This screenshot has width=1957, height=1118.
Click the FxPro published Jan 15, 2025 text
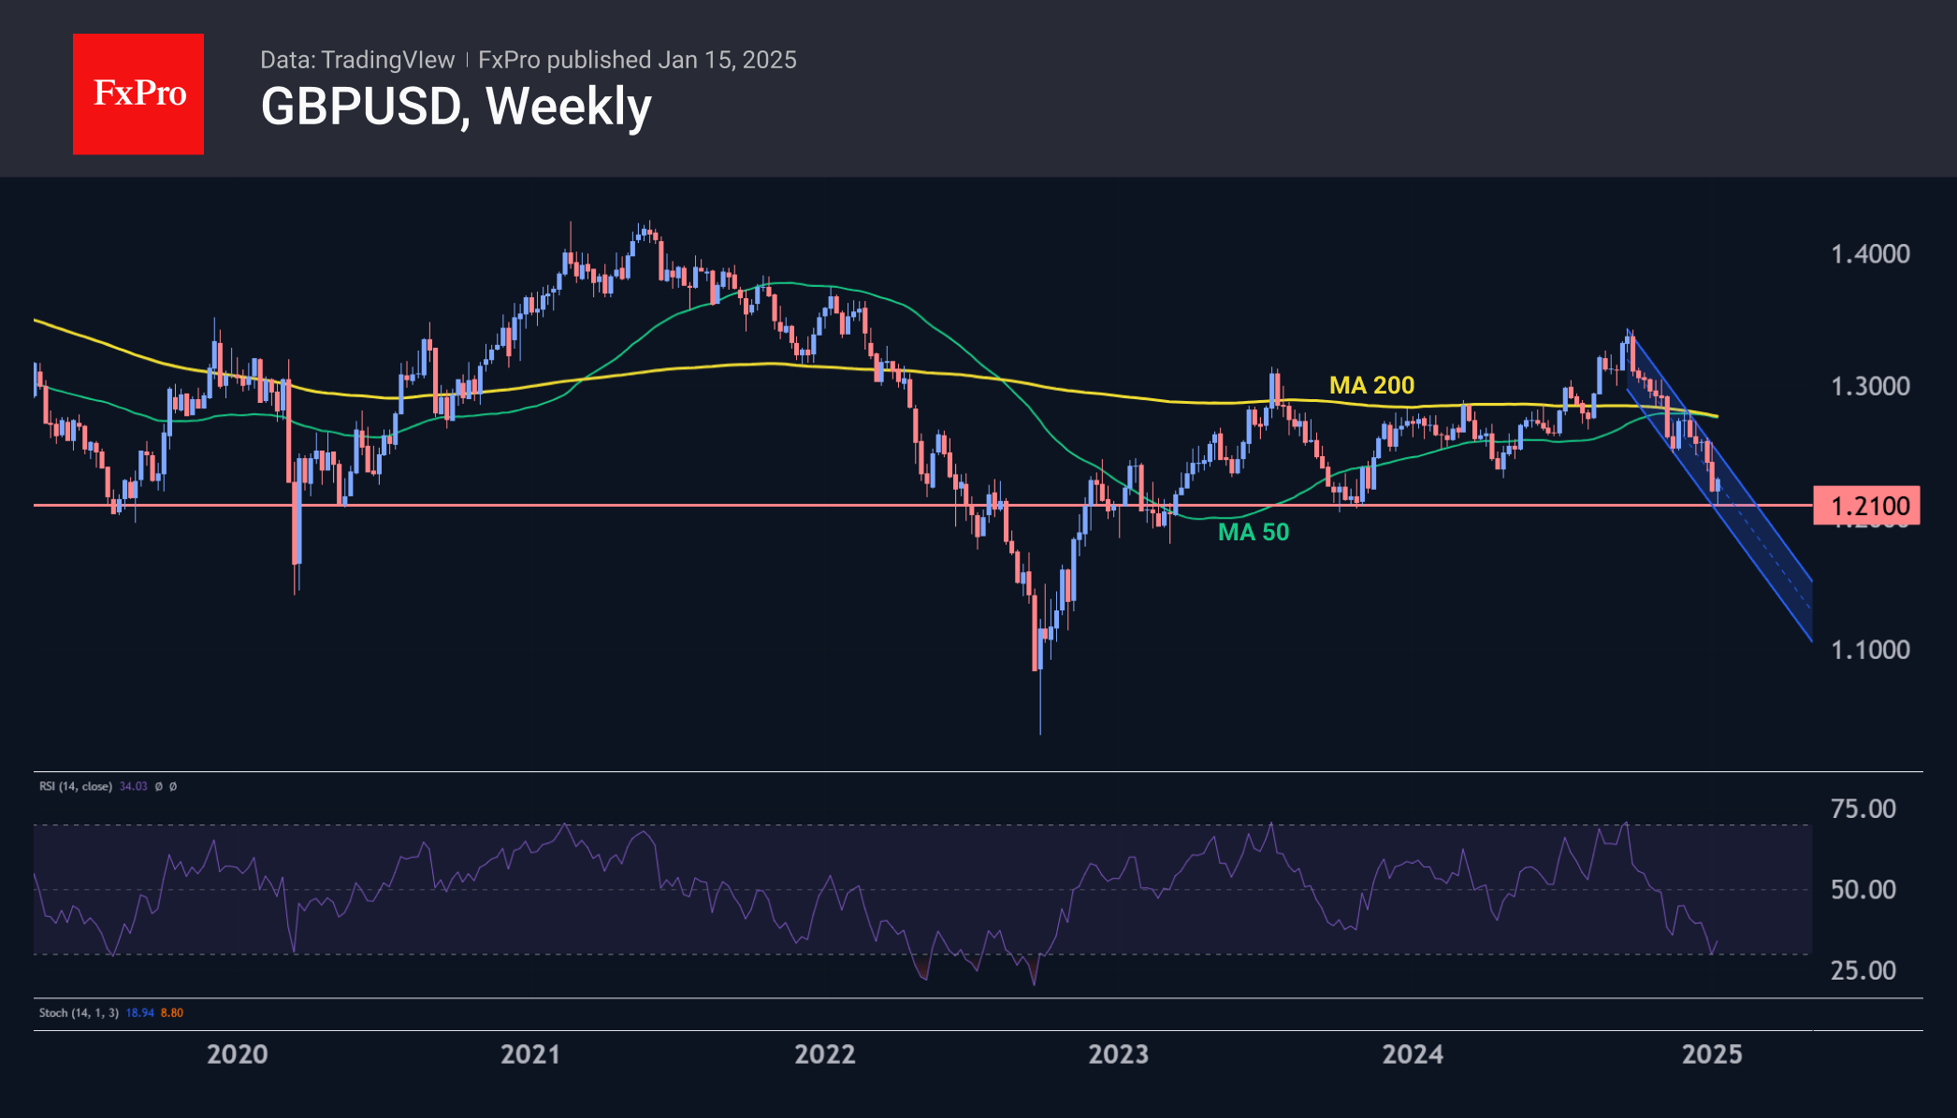tap(637, 60)
